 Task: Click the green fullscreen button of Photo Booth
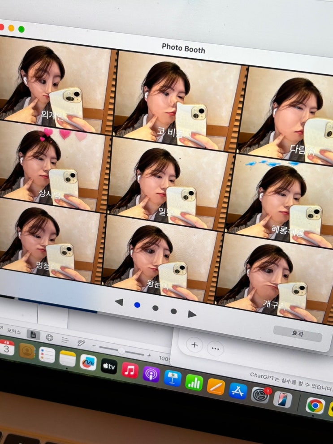pyautogui.click(x=21, y=29)
